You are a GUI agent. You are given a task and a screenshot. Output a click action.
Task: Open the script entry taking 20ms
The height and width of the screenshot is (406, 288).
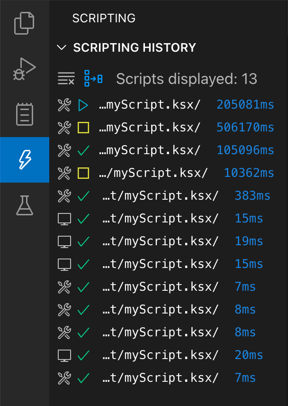[165, 355]
